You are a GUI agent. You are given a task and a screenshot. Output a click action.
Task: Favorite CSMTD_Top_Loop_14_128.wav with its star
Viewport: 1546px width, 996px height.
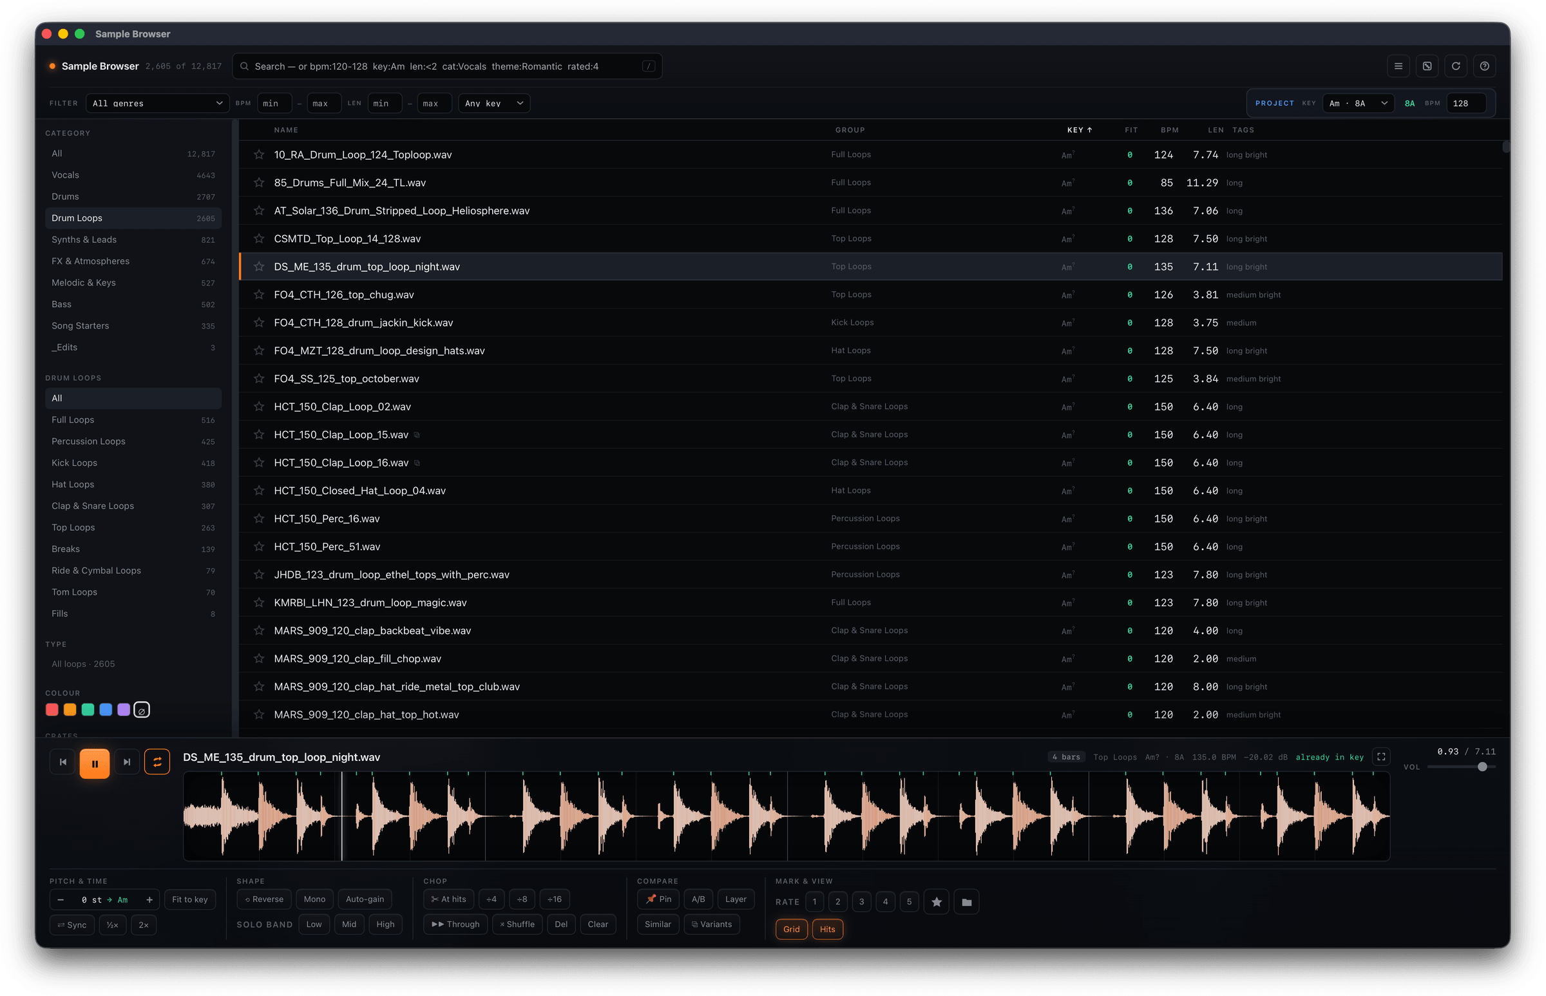pyautogui.click(x=260, y=238)
